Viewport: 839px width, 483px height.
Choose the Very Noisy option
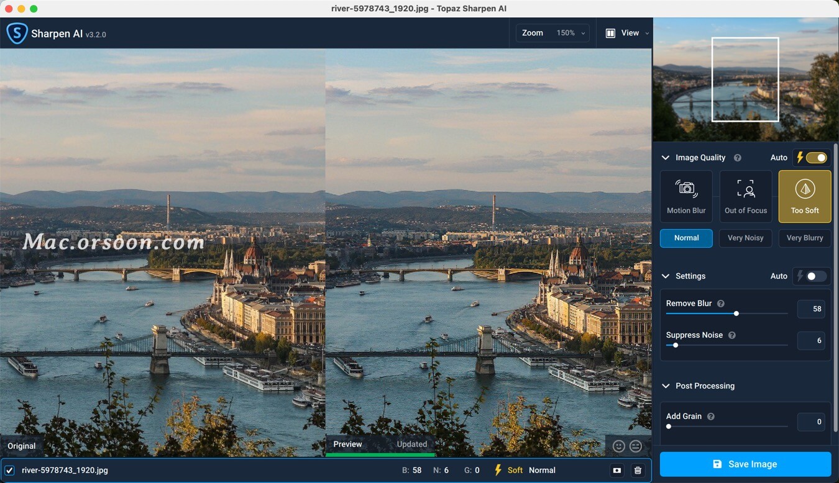pos(746,238)
